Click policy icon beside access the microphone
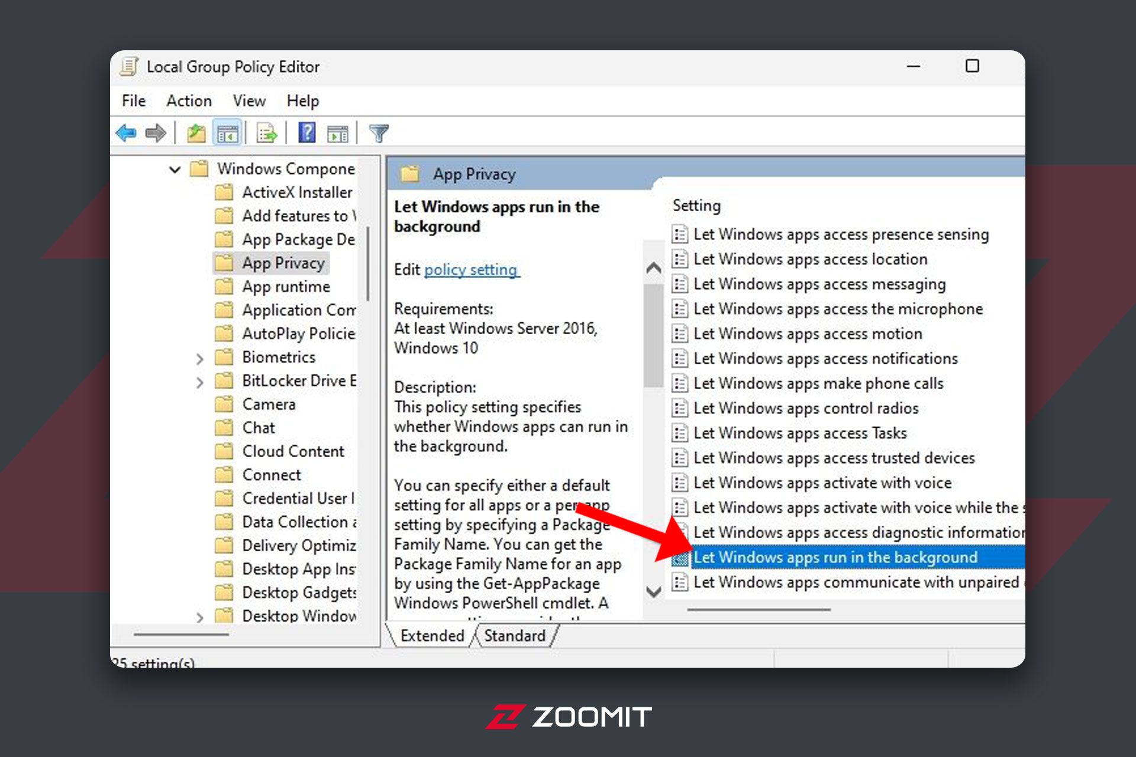Viewport: 1136px width, 757px height. pos(680,309)
